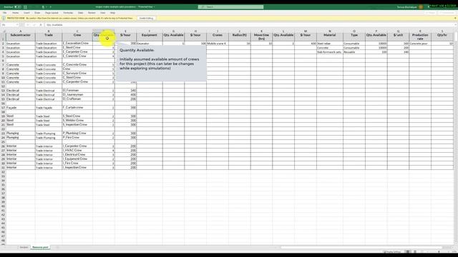Click the Page Layout view icon in status bar
The height and width of the screenshot is (257, 458).
pos(415,252)
